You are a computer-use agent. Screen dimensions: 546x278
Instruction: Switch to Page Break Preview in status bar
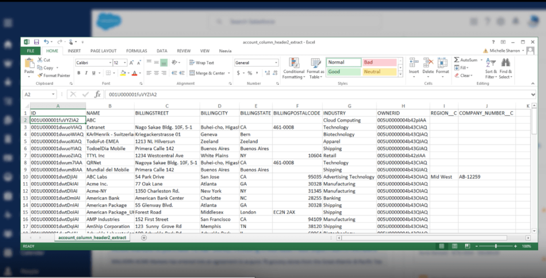pos(467,246)
